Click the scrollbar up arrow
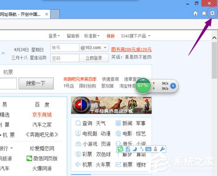Image resolution: width=218 pixels, height=176 pixels. pyautogui.click(x=214, y=38)
